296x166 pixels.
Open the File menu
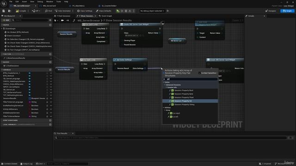coord(11,1)
